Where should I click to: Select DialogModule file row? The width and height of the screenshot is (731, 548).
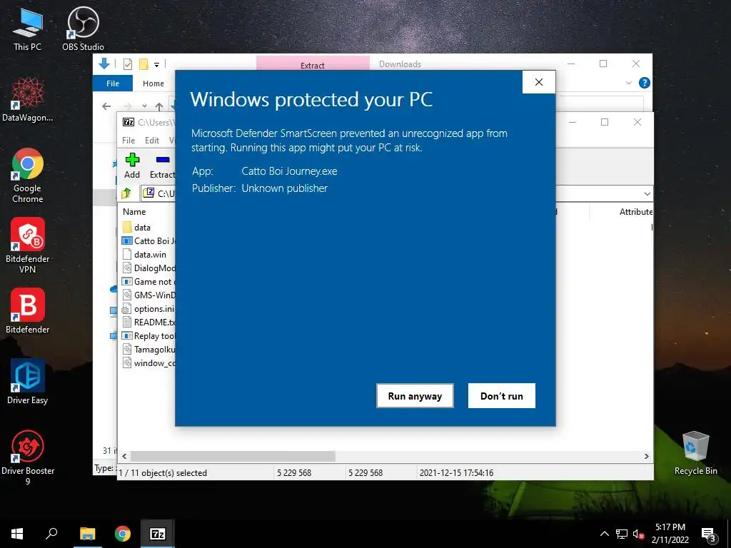point(148,268)
